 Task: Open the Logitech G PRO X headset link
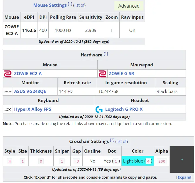coord(124,109)
